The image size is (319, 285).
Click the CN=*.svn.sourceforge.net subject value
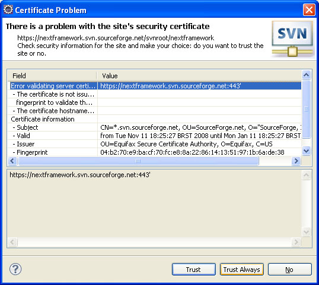click(x=200, y=127)
